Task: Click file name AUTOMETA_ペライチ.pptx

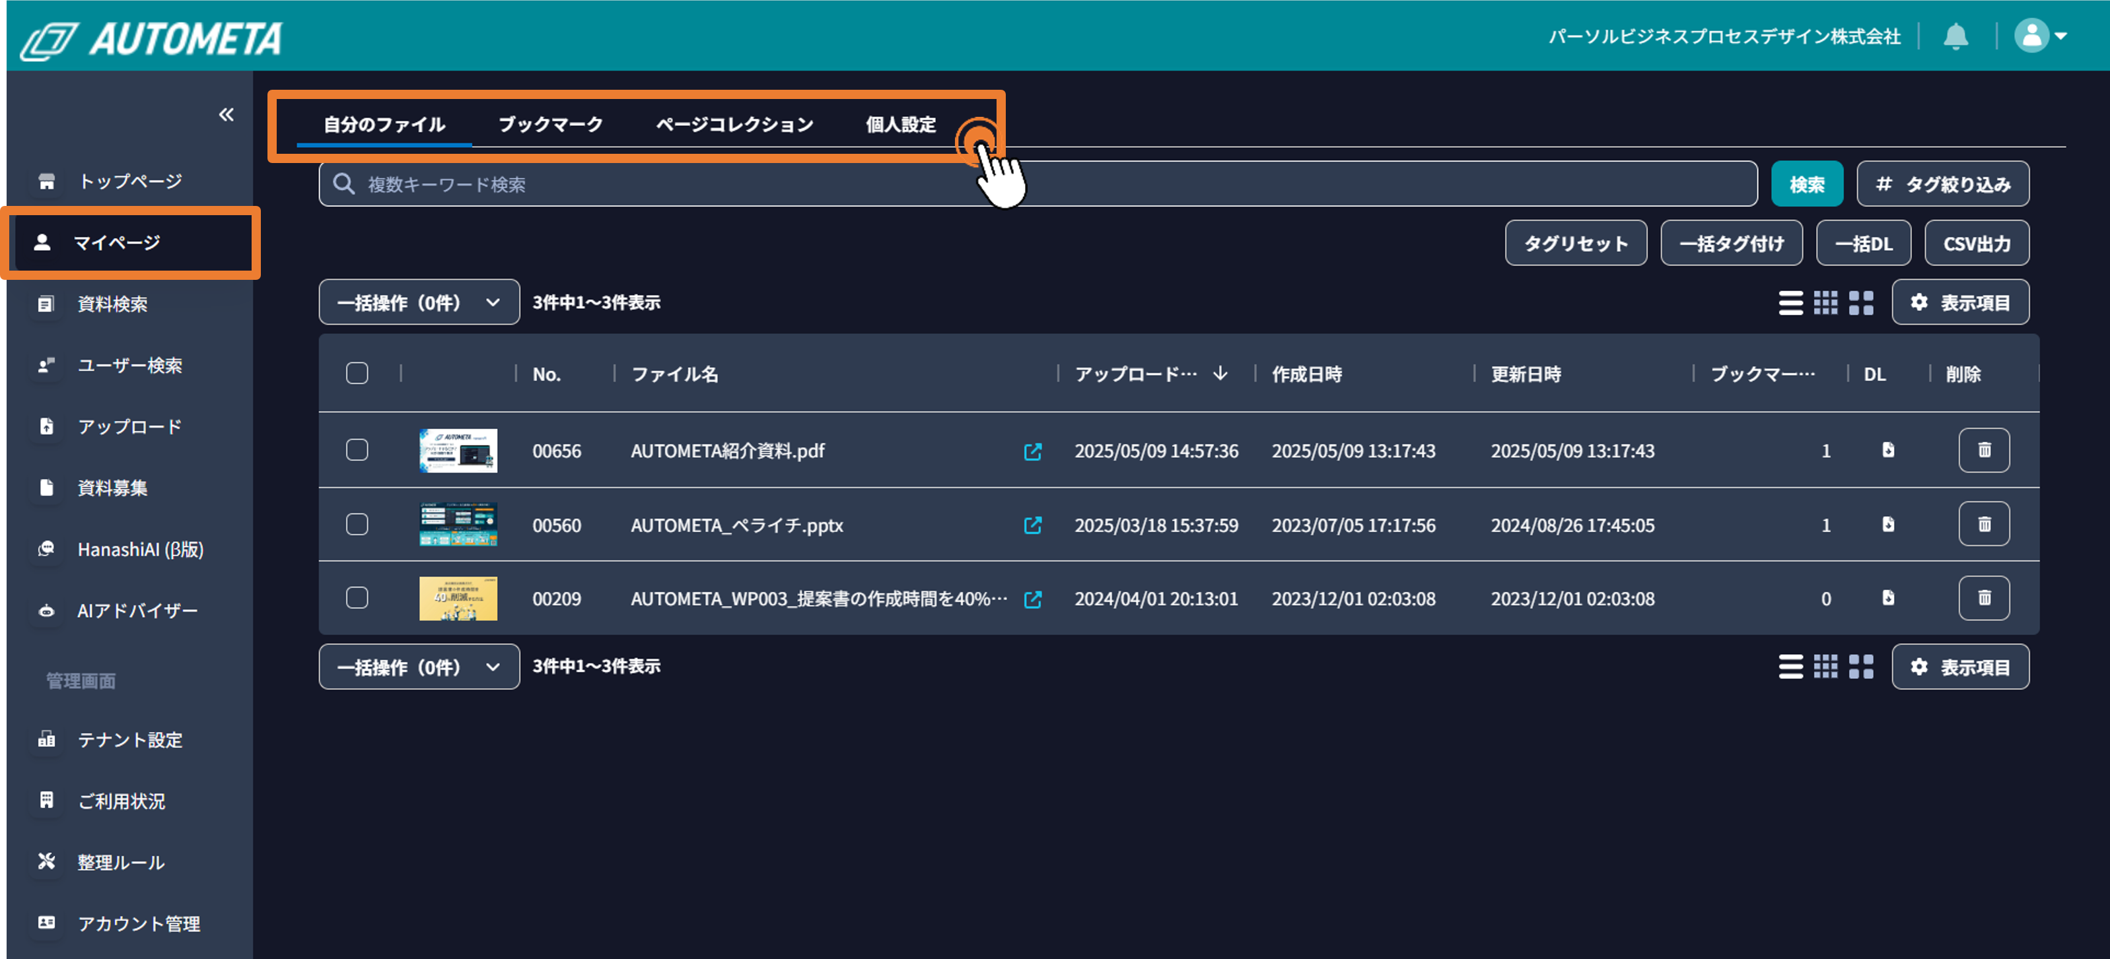Action: pyautogui.click(x=736, y=525)
